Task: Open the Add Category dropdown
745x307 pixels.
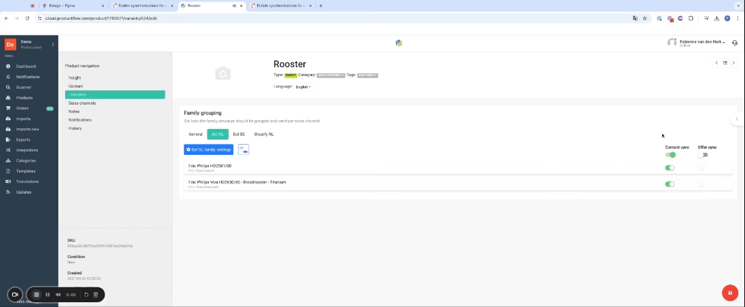Action: [330, 75]
